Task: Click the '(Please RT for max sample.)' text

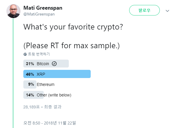Action: point(71,46)
